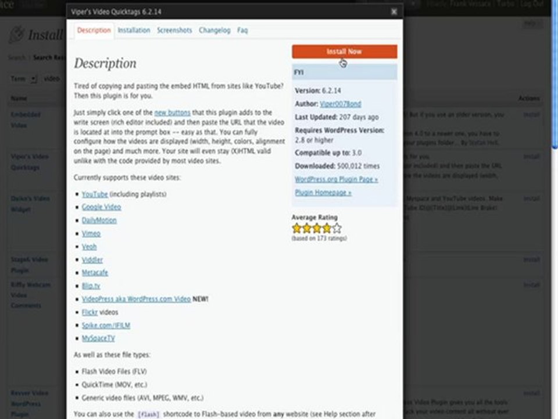This screenshot has height=419, width=558.
Task: Open the Changelog tab
Action: click(214, 30)
